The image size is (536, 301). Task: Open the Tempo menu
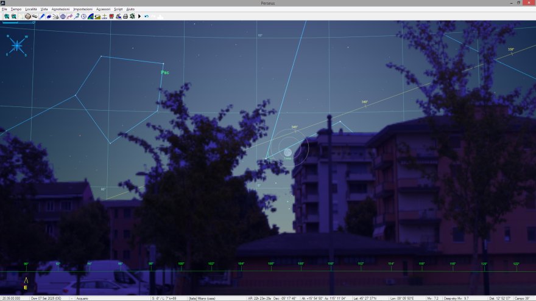[16, 10]
